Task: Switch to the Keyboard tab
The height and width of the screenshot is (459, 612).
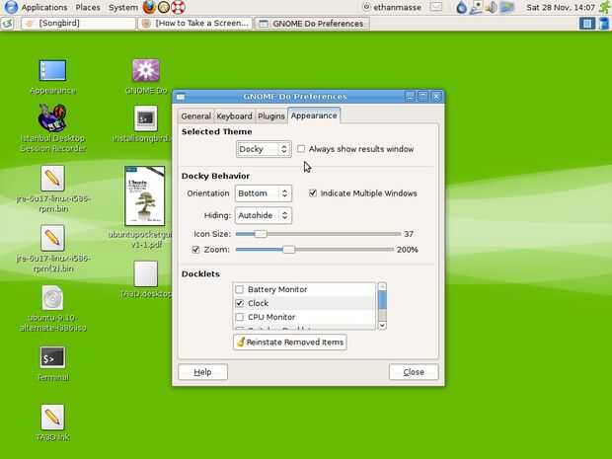Action: coord(234,115)
